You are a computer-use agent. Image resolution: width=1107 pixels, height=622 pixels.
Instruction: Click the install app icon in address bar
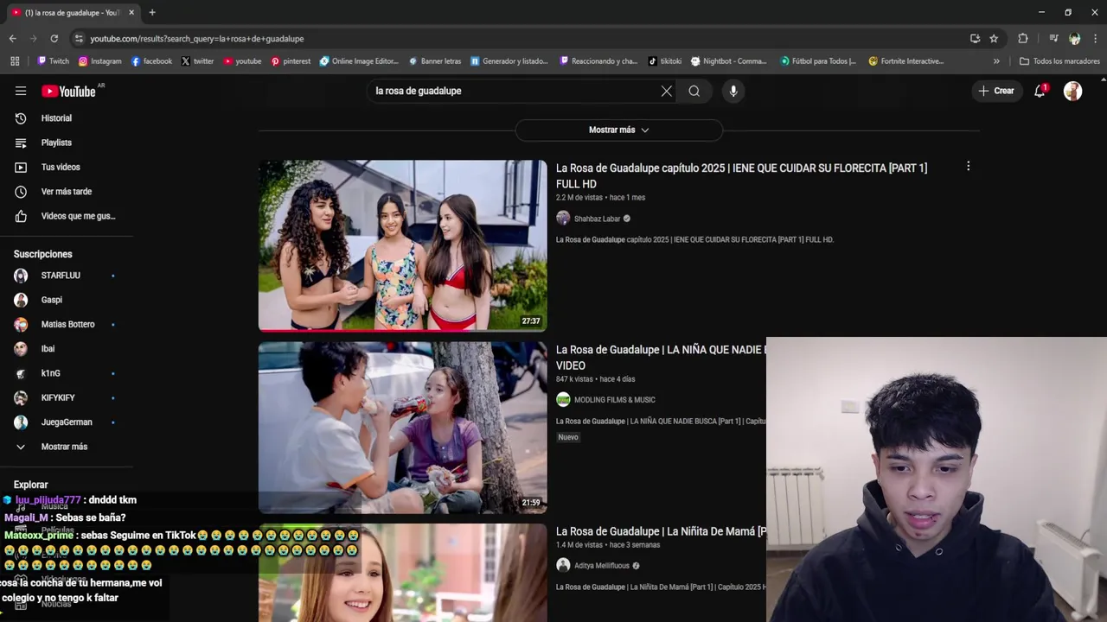pos(975,38)
